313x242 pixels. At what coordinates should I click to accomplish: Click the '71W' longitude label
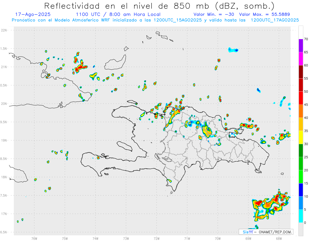point(187,239)
